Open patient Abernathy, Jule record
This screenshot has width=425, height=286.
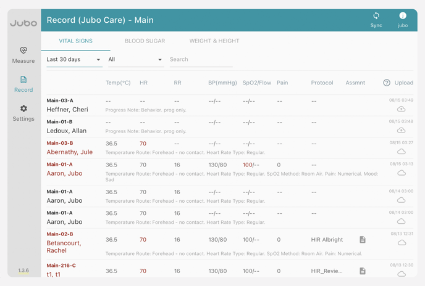point(69,152)
